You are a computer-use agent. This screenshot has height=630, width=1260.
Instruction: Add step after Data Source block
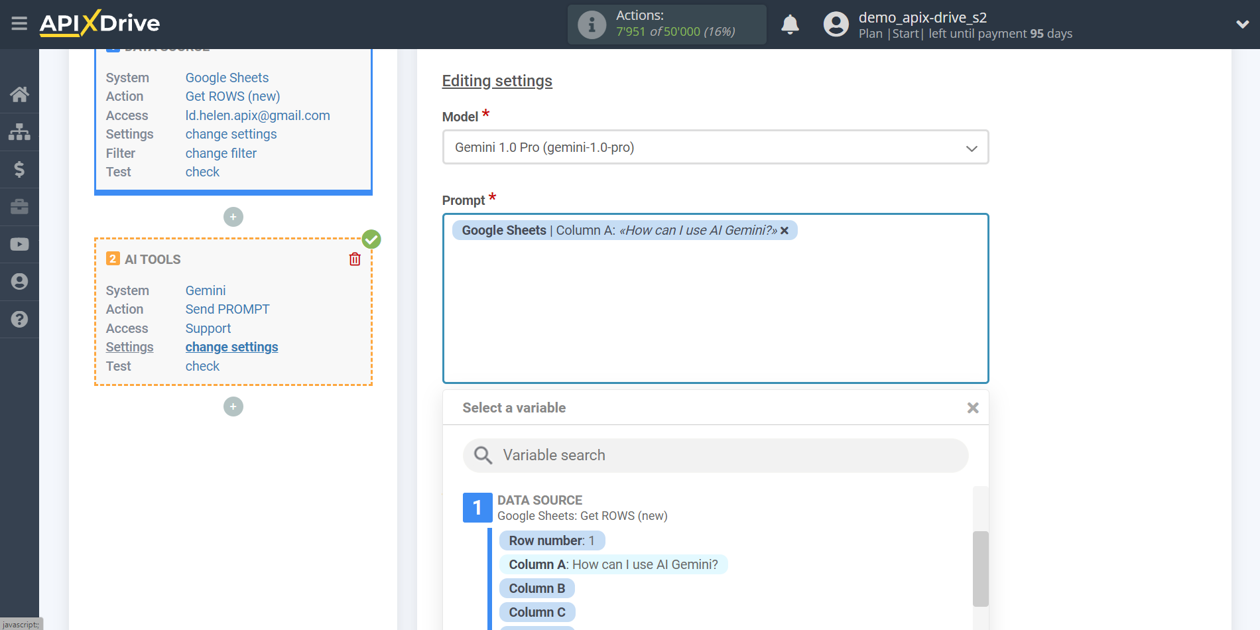point(233,217)
